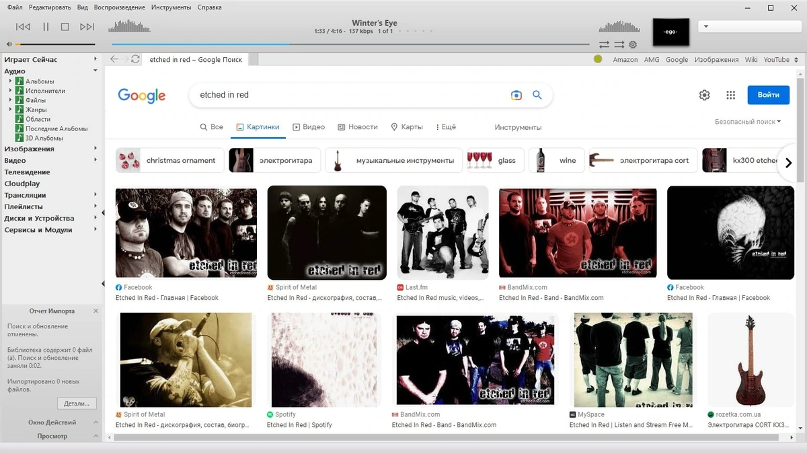Open the player search dropdown field
The height and width of the screenshot is (454, 807).
pyautogui.click(x=750, y=27)
